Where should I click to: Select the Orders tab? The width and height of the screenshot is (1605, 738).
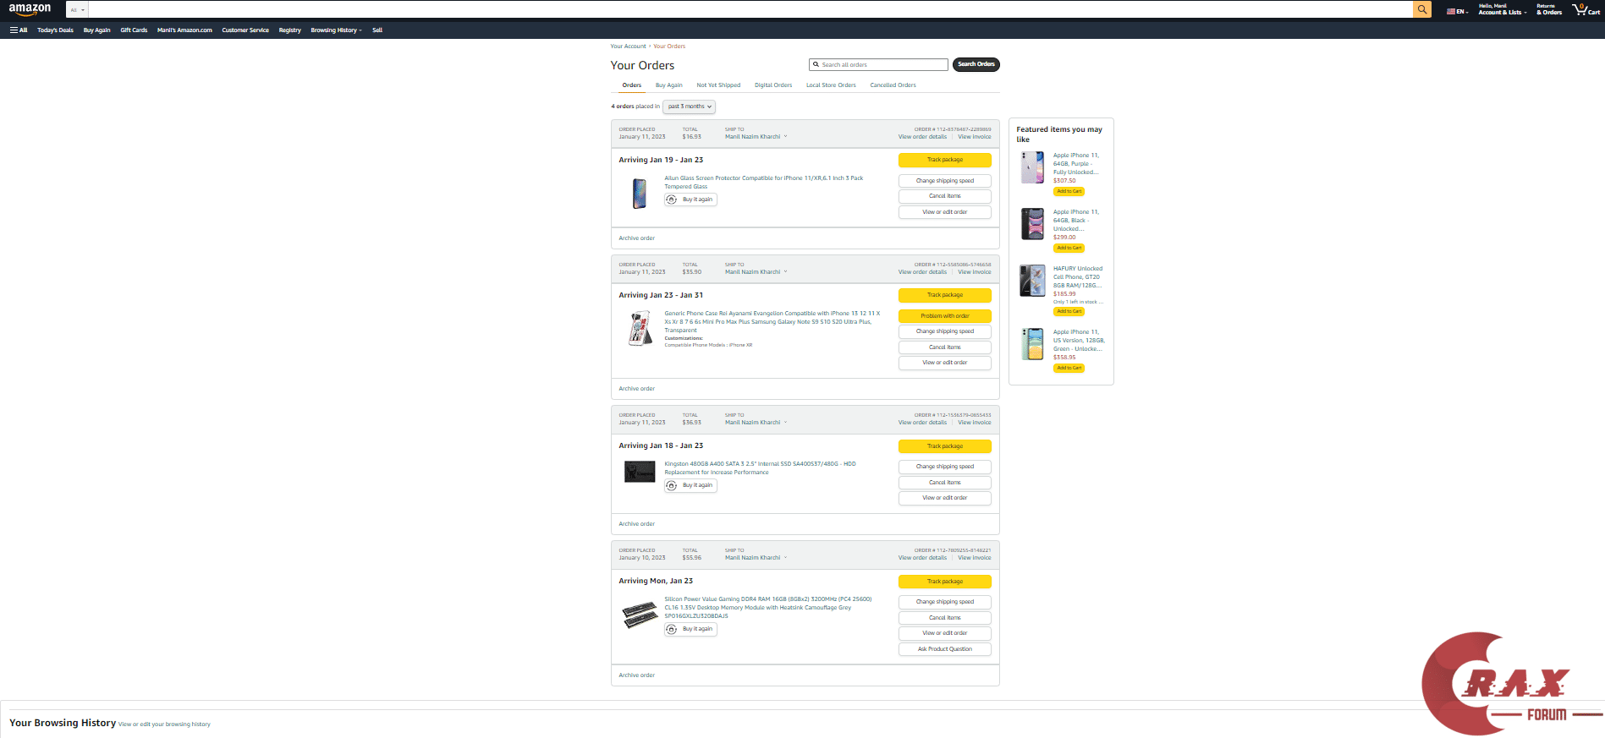(632, 85)
